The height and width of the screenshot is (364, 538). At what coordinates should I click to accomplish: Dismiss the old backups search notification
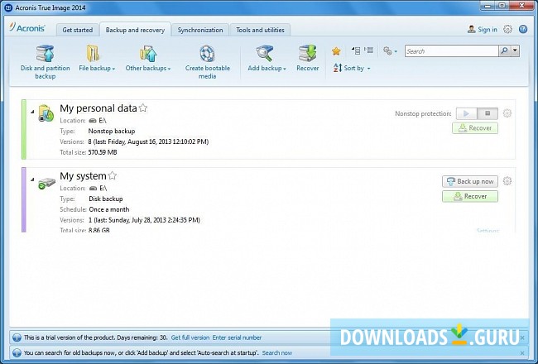tap(522, 353)
